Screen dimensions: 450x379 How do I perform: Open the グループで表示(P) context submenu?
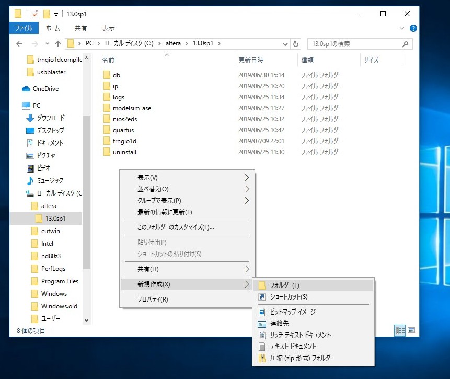[x=187, y=201]
